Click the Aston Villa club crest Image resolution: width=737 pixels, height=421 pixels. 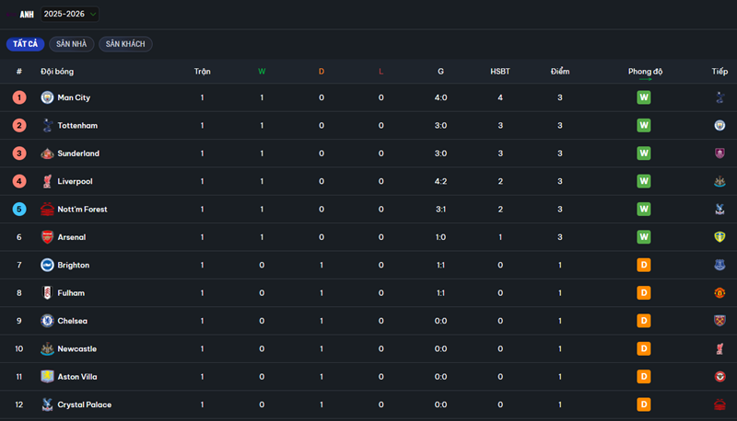[47, 377]
